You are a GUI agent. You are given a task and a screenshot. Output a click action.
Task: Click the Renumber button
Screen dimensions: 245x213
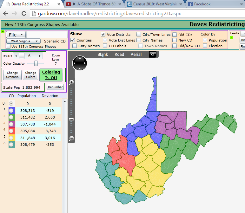(55, 87)
